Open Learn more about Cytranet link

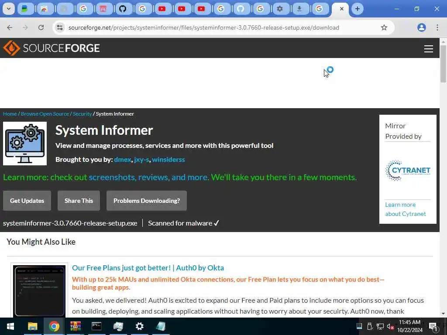pyautogui.click(x=406, y=209)
